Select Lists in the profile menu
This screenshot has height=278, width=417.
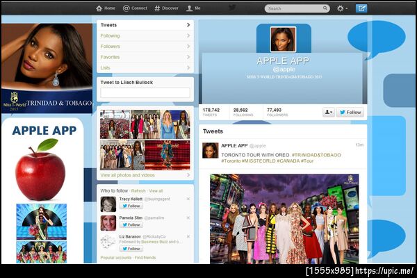point(145,67)
